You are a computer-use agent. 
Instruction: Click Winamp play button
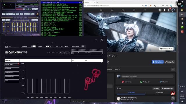(x=7, y=14)
